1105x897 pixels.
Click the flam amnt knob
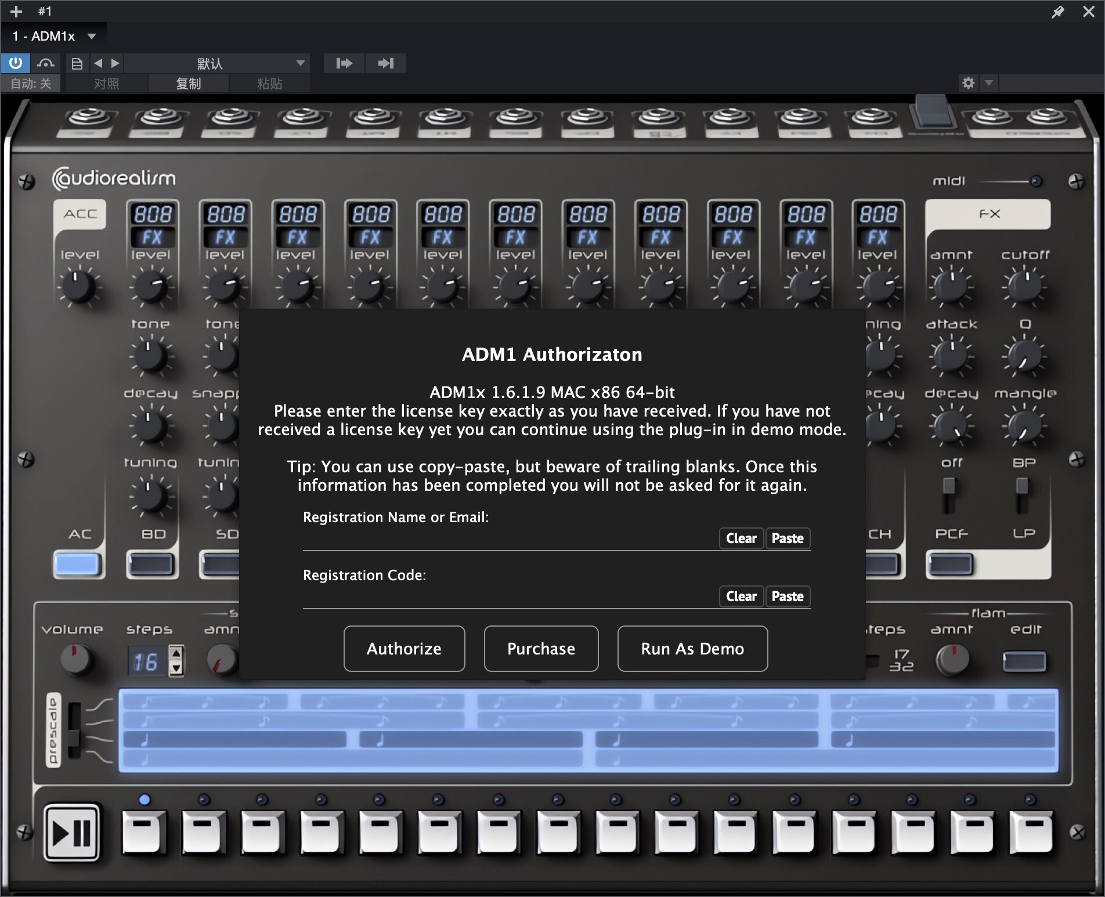pyautogui.click(x=952, y=660)
